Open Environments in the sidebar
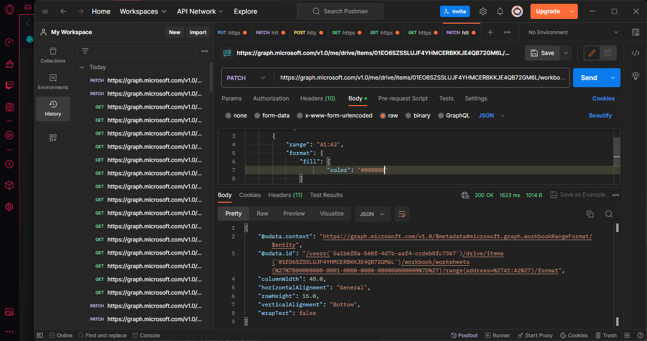Screen dimensions: 647x341 click(x=53, y=81)
